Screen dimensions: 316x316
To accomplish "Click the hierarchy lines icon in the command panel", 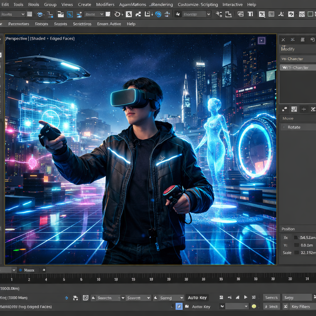I will pos(302,39).
